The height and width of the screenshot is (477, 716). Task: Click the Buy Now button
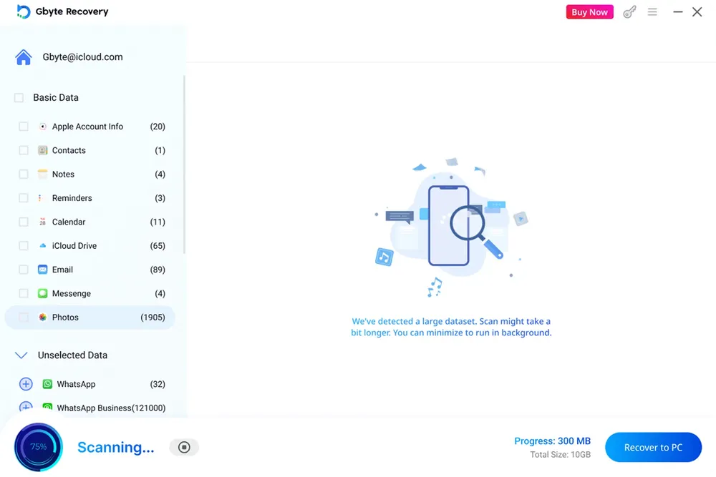coord(589,12)
